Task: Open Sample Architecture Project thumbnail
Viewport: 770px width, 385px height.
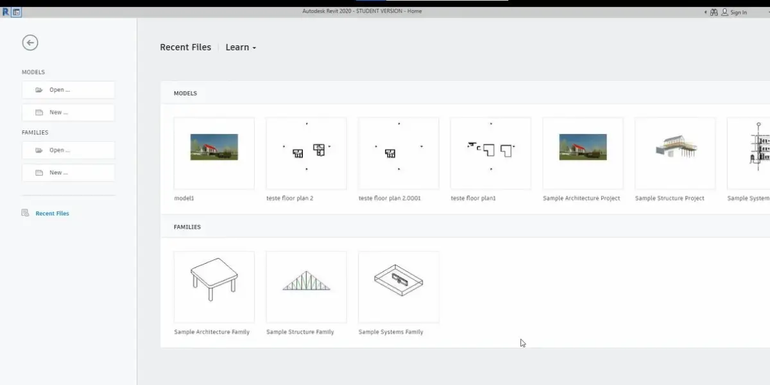Action: [583, 153]
